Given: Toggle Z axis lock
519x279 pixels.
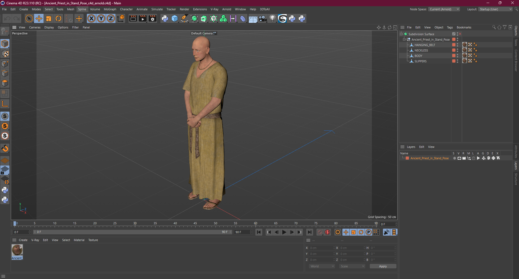Looking at the screenshot, I should coord(111,18).
